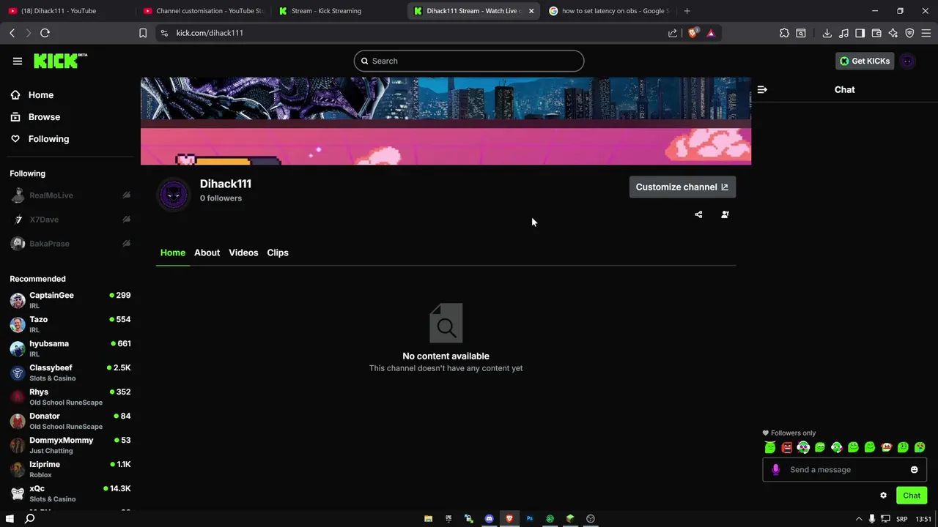Open Donator recommended stream
938x527 pixels.
pyautogui.click(x=70, y=421)
